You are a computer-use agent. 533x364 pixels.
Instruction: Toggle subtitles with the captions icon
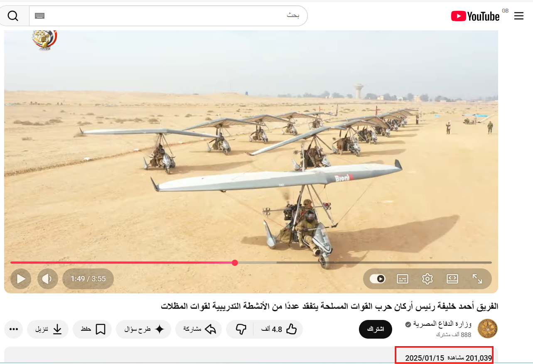point(403,279)
